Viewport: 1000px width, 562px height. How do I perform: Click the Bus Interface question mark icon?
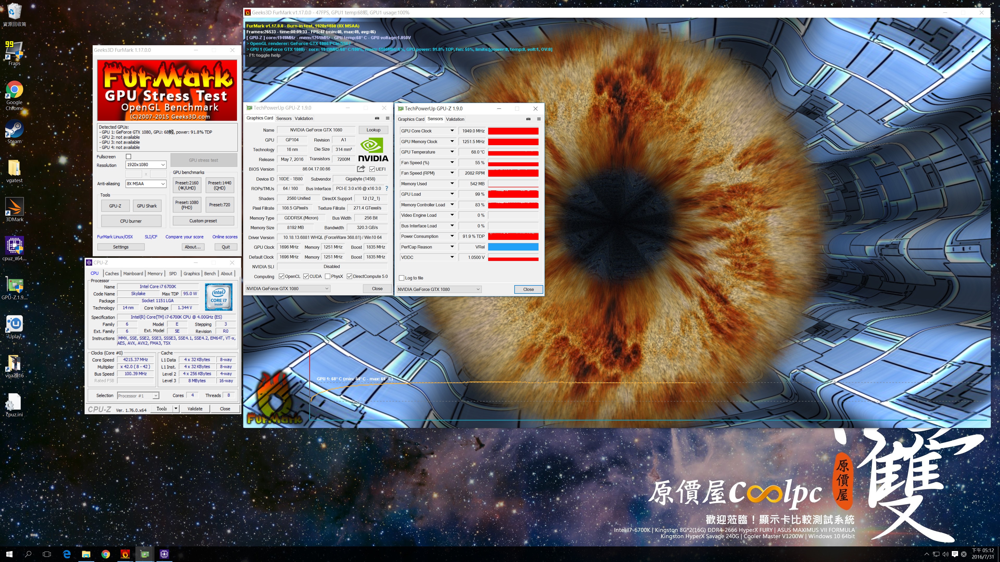(387, 188)
